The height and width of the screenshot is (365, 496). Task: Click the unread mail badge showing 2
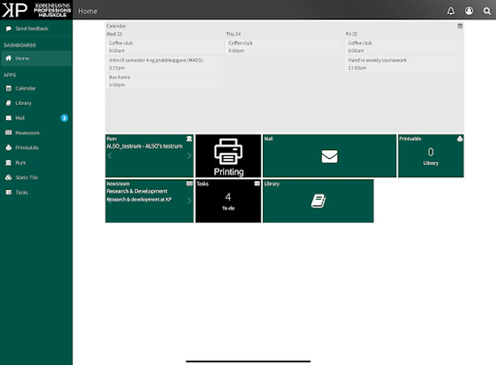point(64,118)
